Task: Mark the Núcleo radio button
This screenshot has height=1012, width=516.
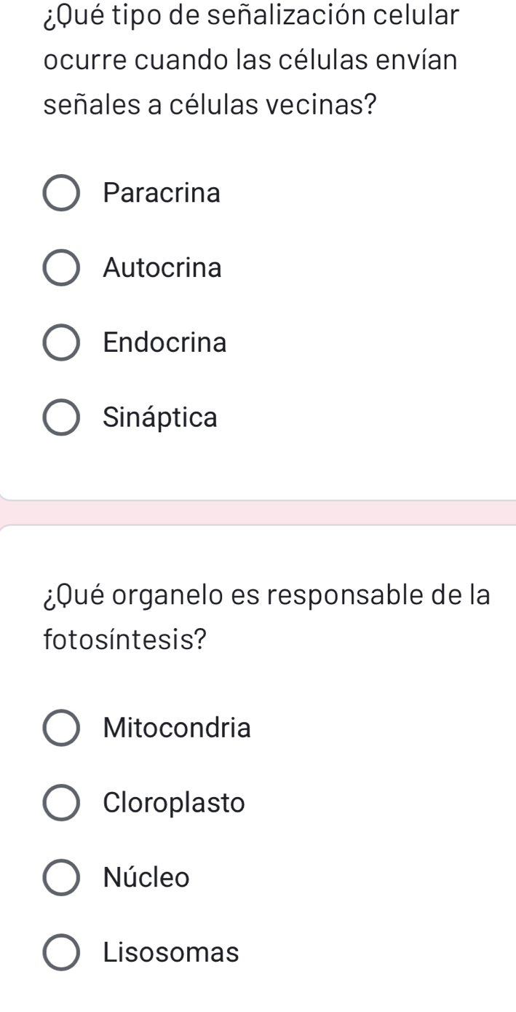Action: point(62,877)
